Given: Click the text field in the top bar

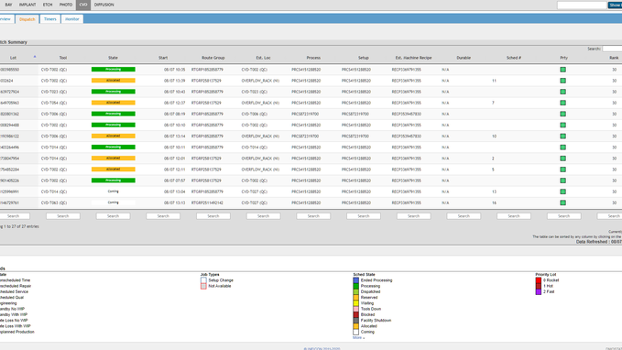Looking at the screenshot, I should click(x=582, y=5).
